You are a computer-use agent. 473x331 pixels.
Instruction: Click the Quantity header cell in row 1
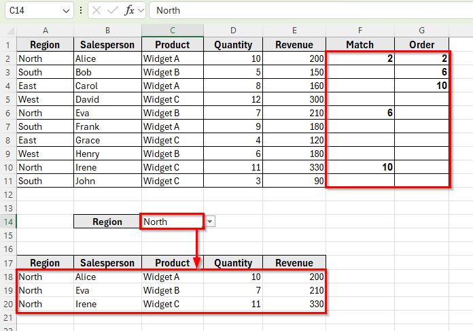click(233, 45)
